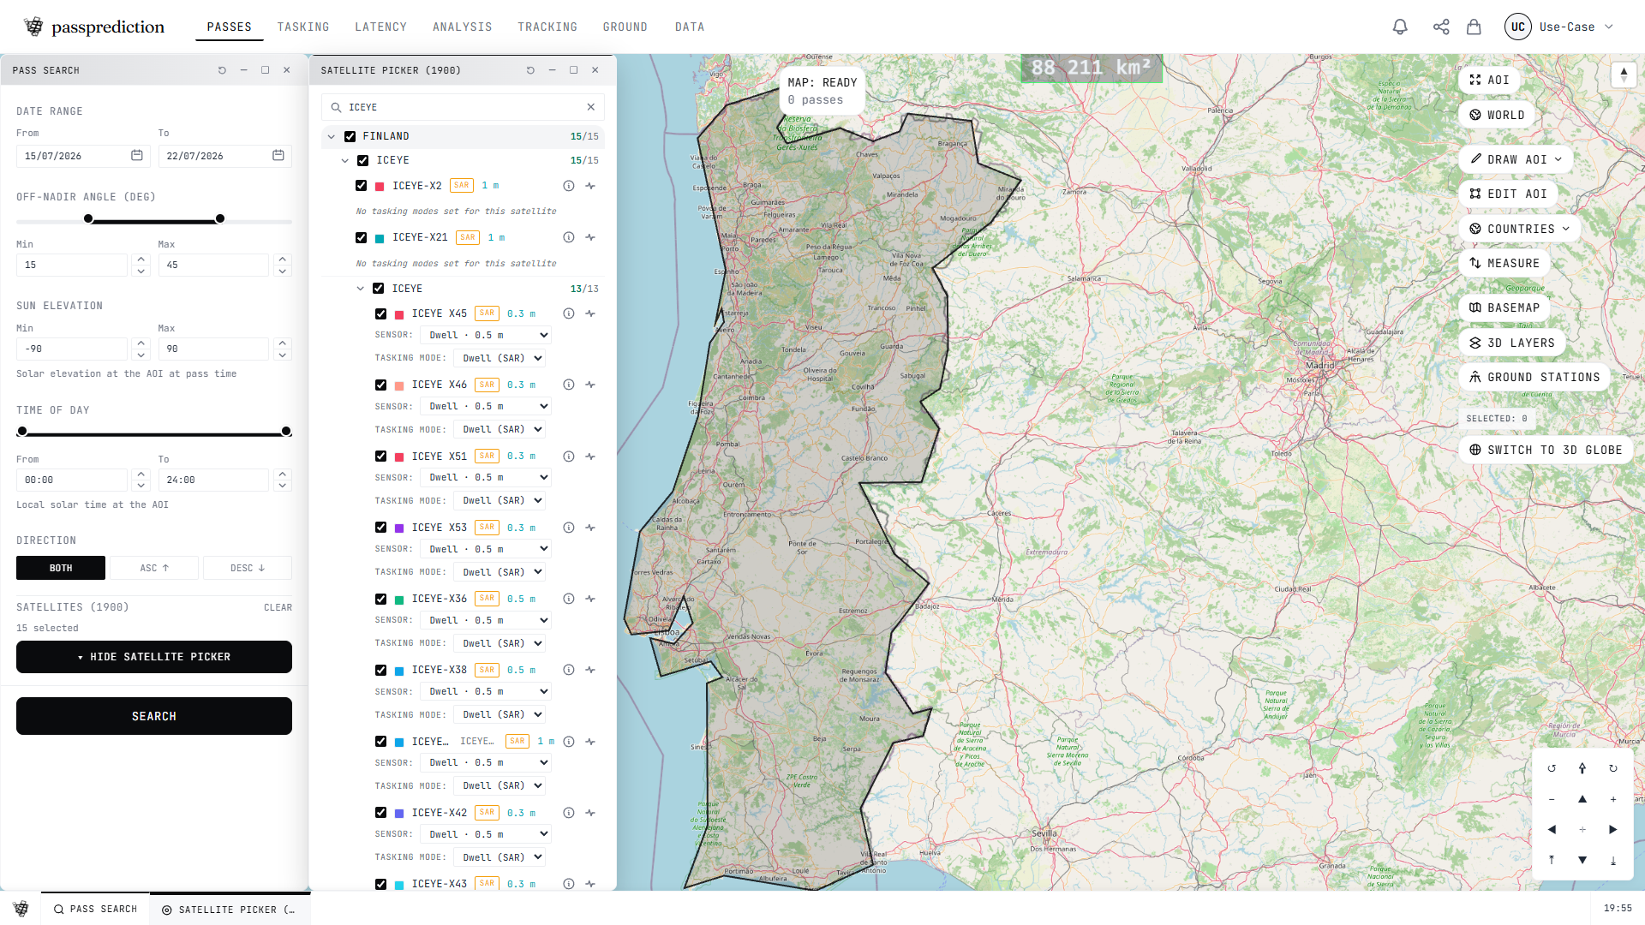The width and height of the screenshot is (1645, 925).
Task: Open the Ground Stations panel
Action: 1534,377
